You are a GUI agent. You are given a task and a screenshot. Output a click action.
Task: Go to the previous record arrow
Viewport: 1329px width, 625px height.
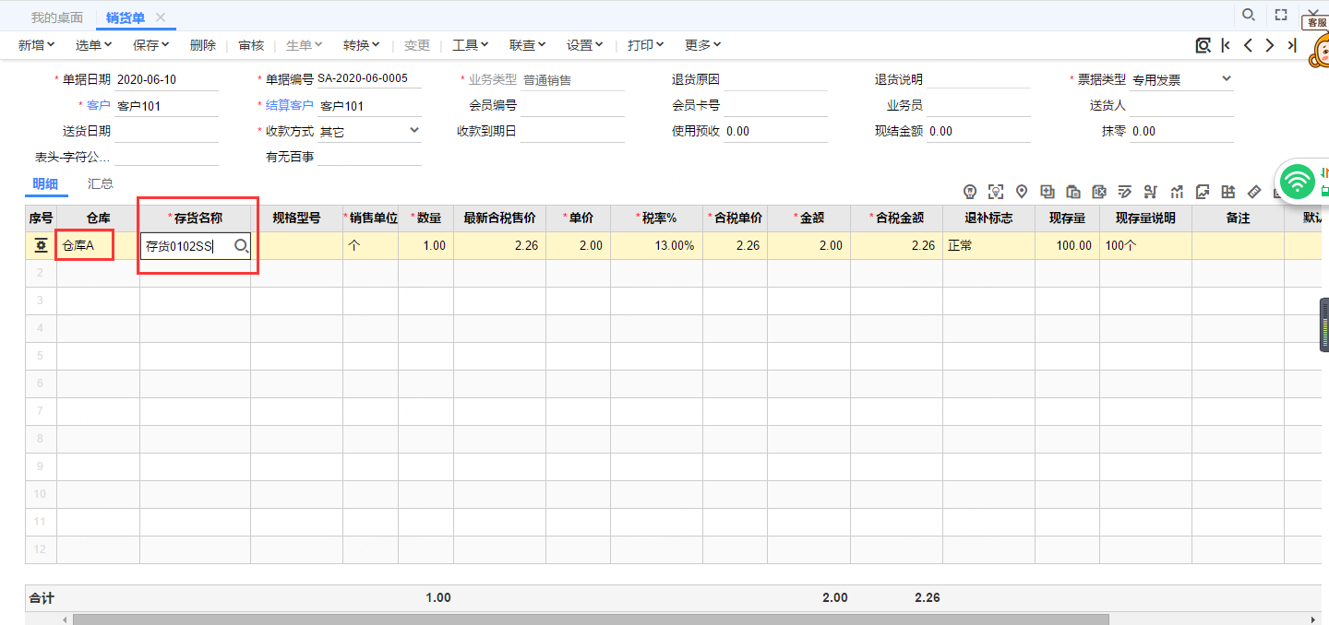[1248, 45]
